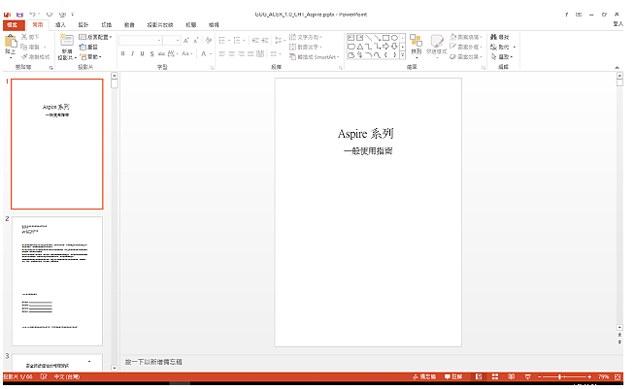Open the Review (校閱) tab
The width and height of the screenshot is (636, 389).
(191, 24)
